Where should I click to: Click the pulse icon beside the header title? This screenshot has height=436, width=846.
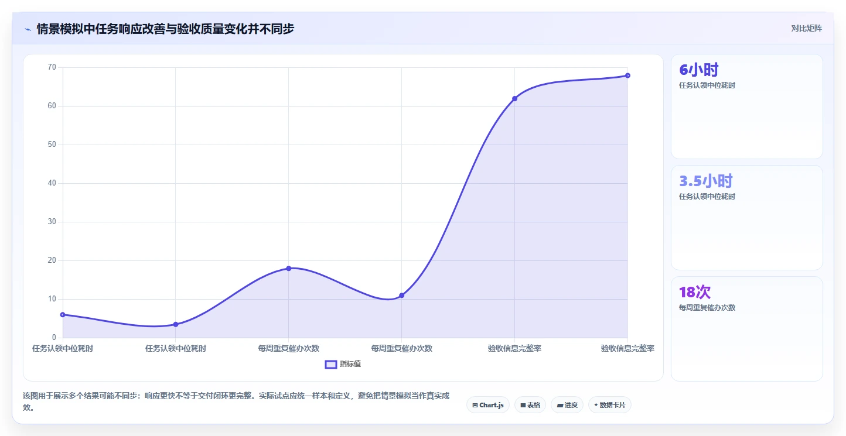tap(28, 29)
